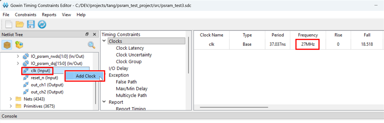The width and height of the screenshot is (384, 123).
Task: Expand the Nets (4343) folder
Action: coord(11,99)
